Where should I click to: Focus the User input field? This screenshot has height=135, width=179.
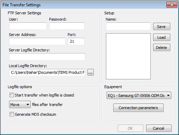pos(28,26)
